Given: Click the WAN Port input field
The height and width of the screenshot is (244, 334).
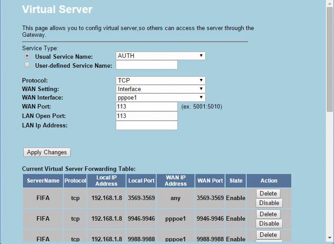Looking at the screenshot, I should pyautogui.click(x=147, y=106).
